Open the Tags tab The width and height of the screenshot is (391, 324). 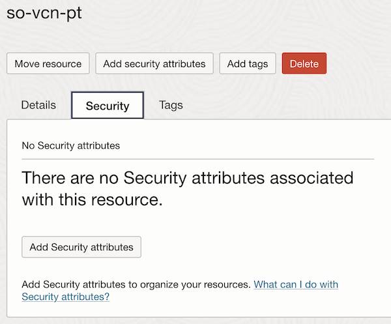tap(171, 105)
